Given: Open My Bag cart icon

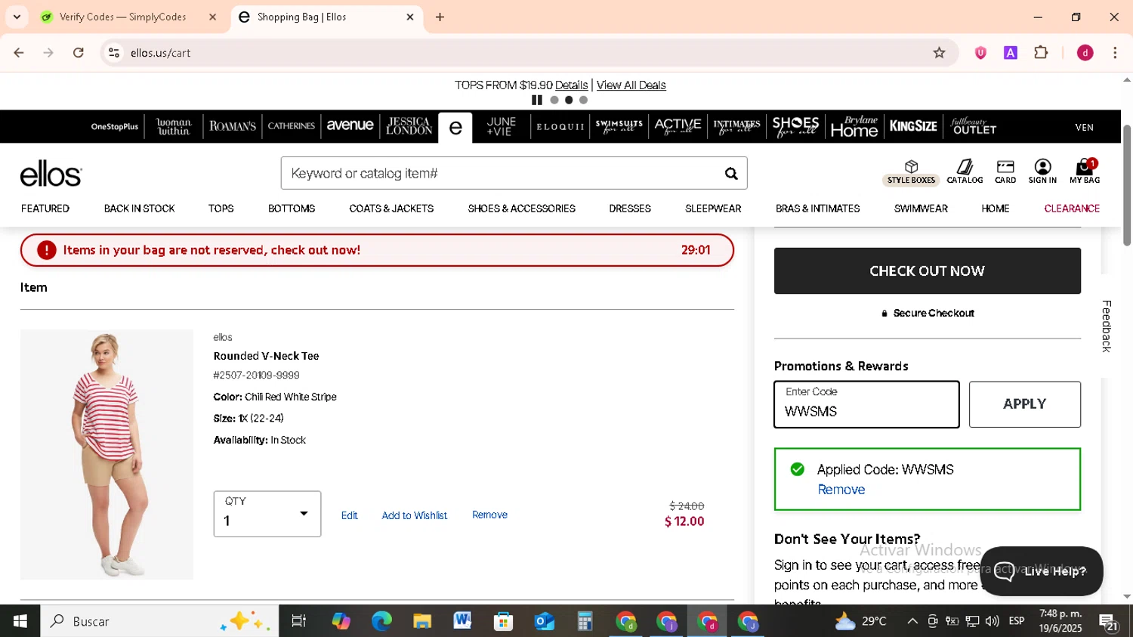Looking at the screenshot, I should point(1085,172).
